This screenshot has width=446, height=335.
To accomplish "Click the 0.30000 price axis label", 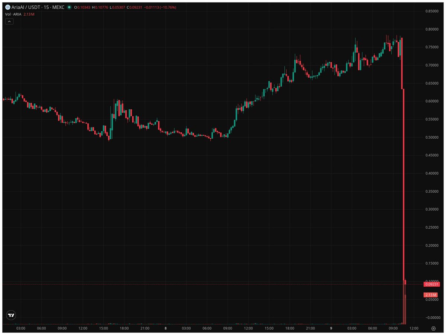I will pos(432,209).
